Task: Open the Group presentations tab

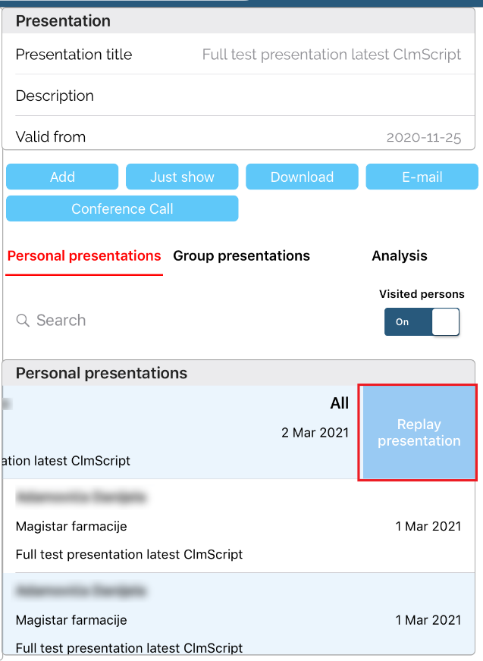Action: point(241,256)
